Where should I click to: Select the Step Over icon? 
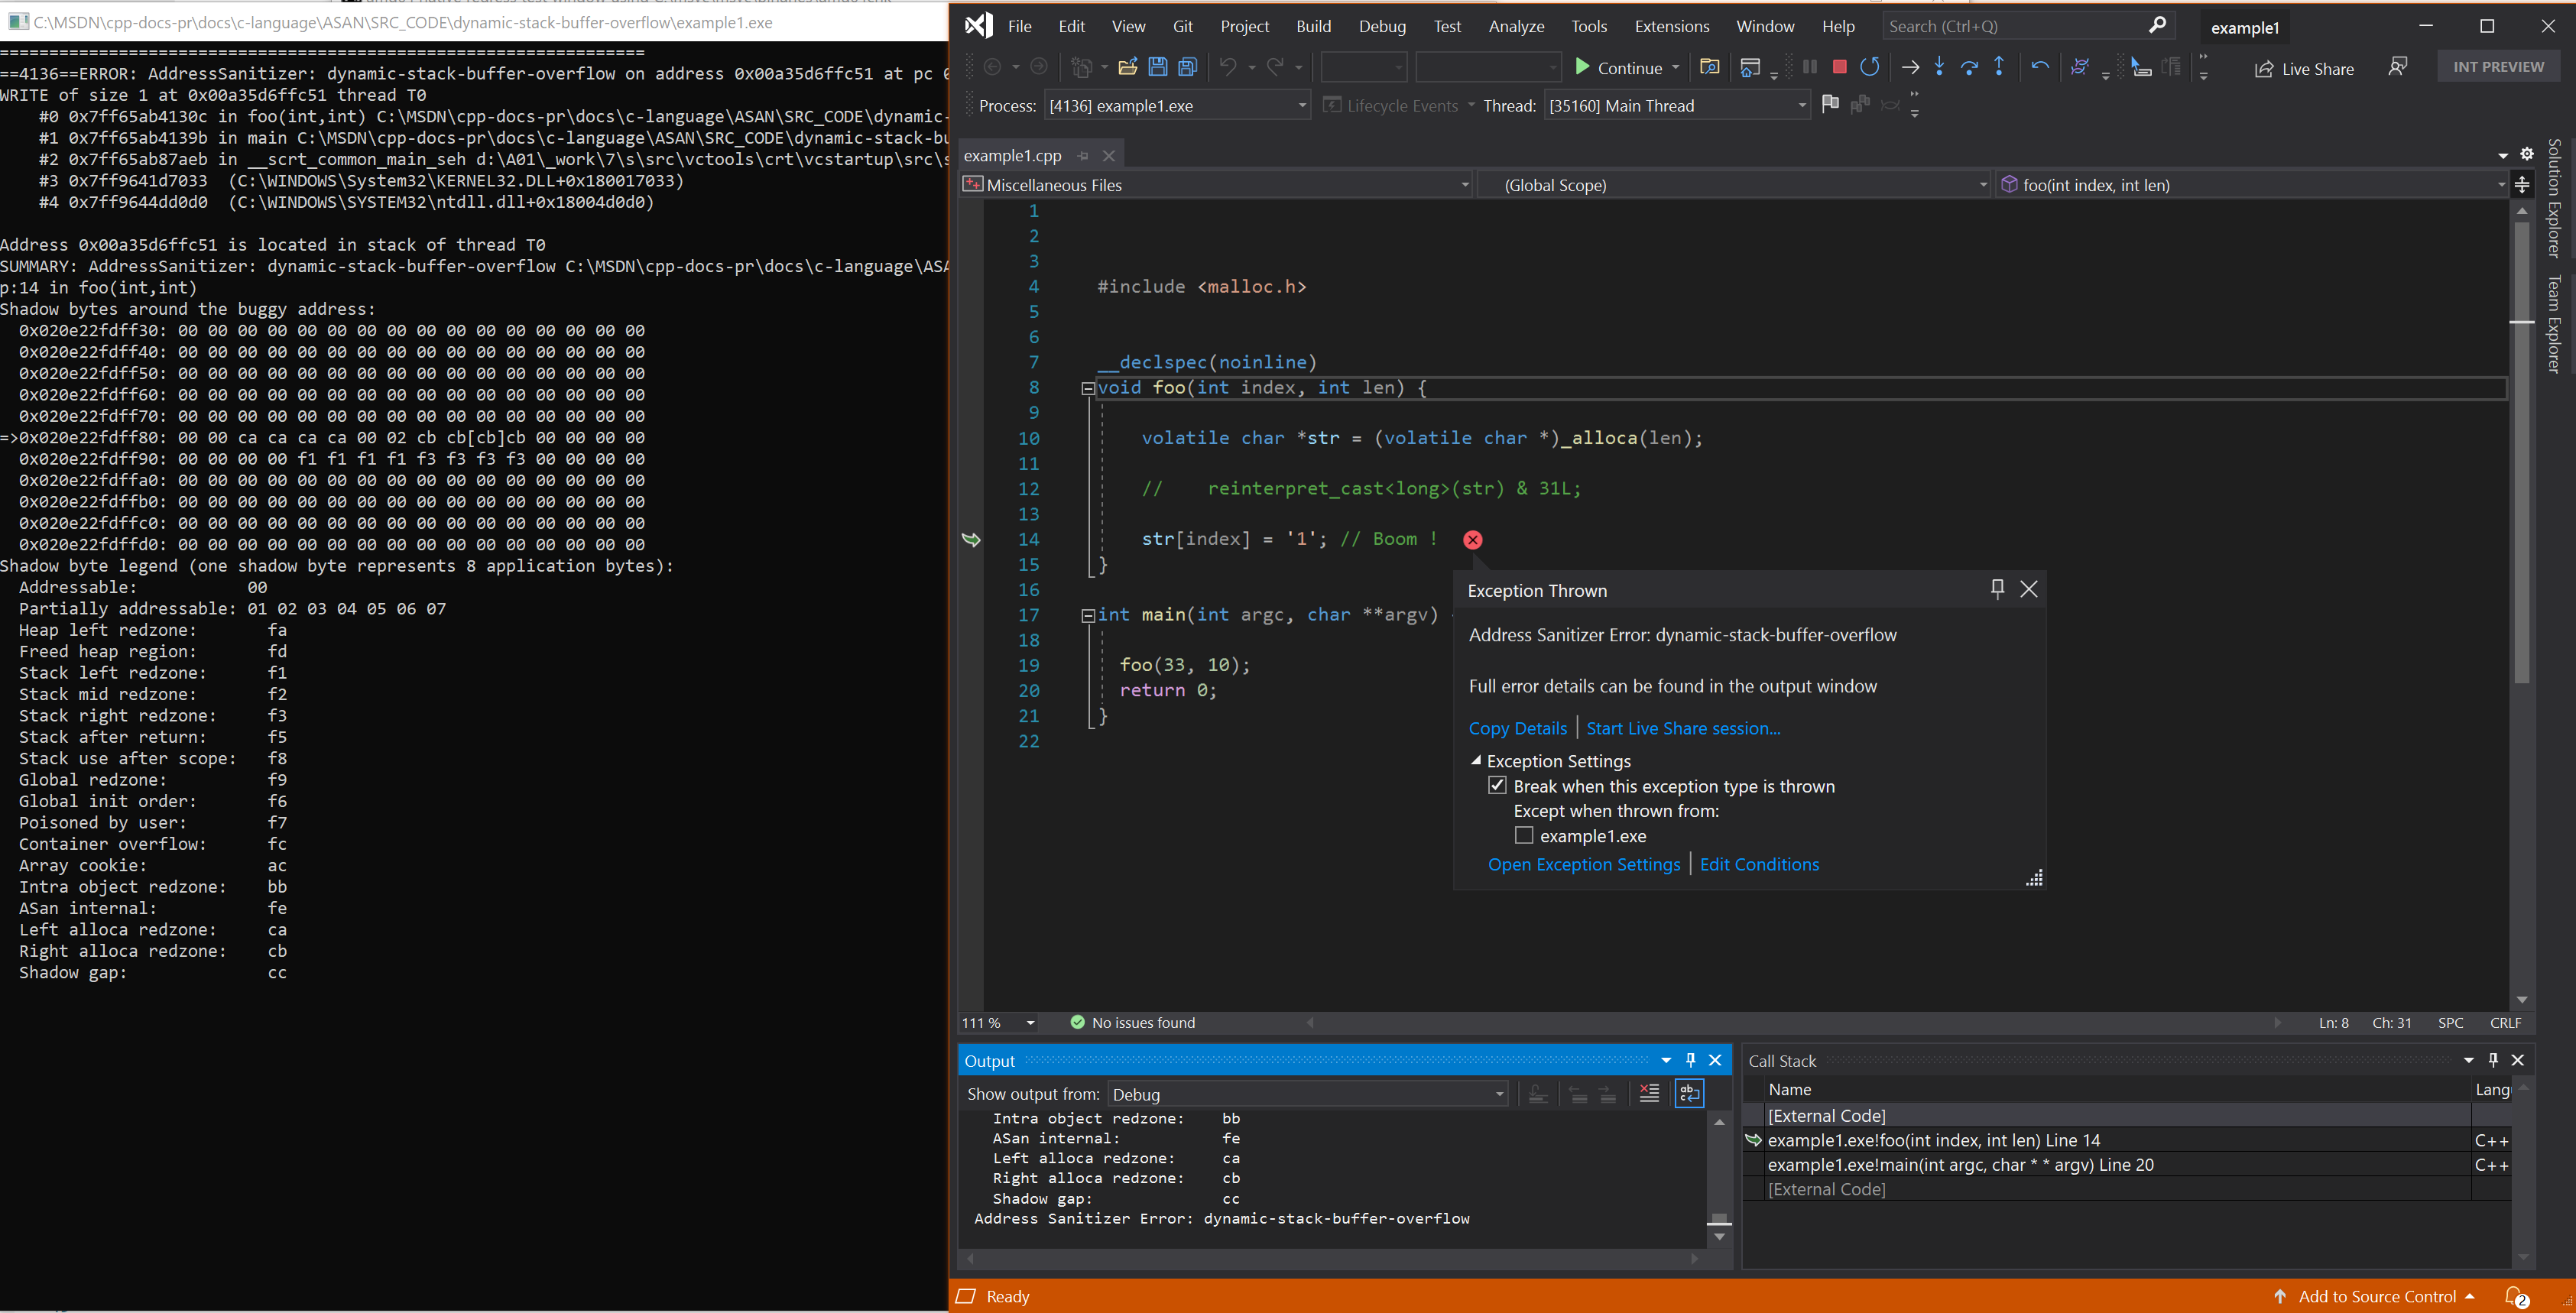pyautogui.click(x=1970, y=67)
